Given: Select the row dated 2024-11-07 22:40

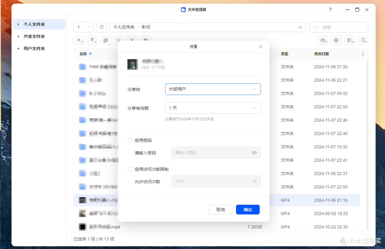Looking at the screenshot, I should (x=217, y=134).
